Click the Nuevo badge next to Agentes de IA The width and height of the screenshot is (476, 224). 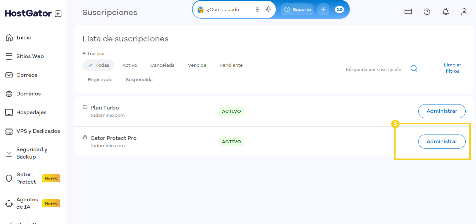pos(51,203)
